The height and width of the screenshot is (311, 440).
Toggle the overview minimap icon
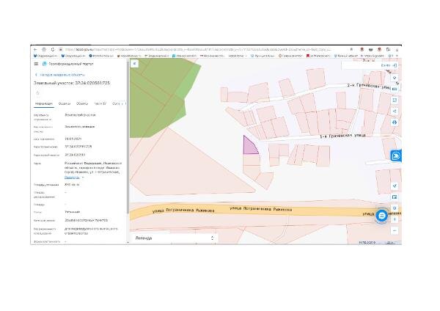pos(395,197)
